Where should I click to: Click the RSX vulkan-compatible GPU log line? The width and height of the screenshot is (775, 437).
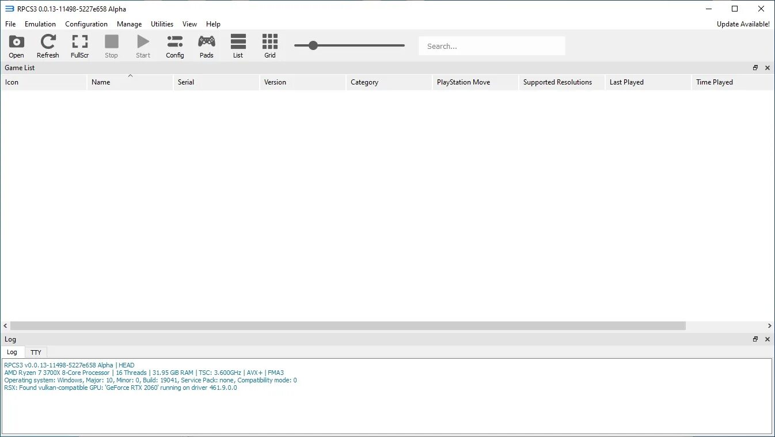click(120, 388)
